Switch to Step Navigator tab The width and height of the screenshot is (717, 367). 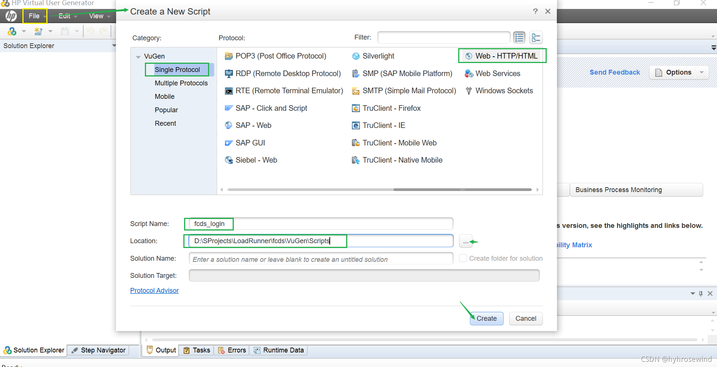coord(99,350)
